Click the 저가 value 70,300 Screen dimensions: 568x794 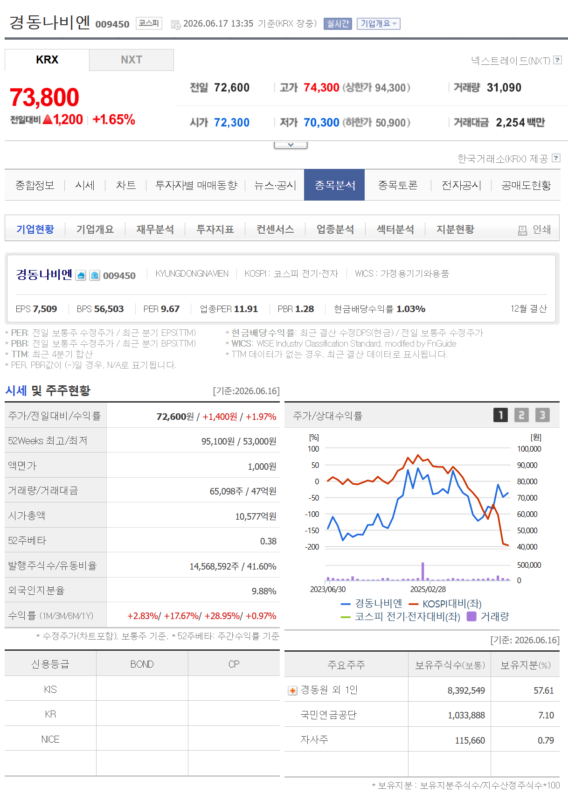click(x=321, y=123)
